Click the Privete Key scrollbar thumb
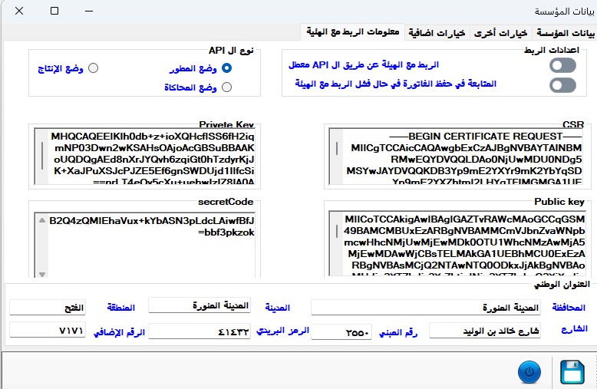This screenshot has width=597, height=389. point(42,155)
